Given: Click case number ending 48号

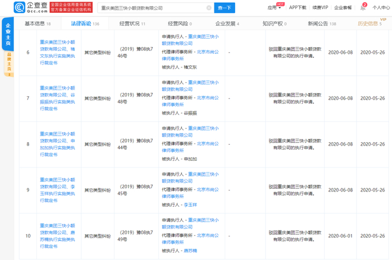Looking at the screenshot, I should pyautogui.click(x=136, y=99).
